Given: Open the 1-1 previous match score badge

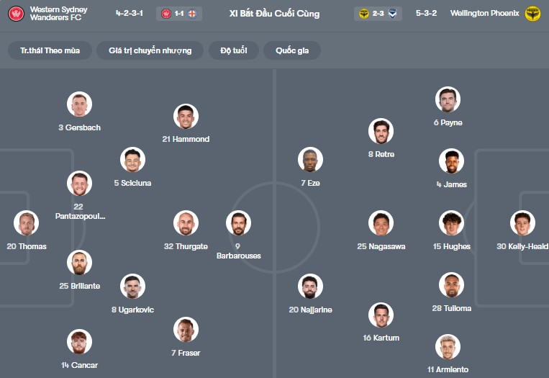Looking at the screenshot, I should click(179, 14).
